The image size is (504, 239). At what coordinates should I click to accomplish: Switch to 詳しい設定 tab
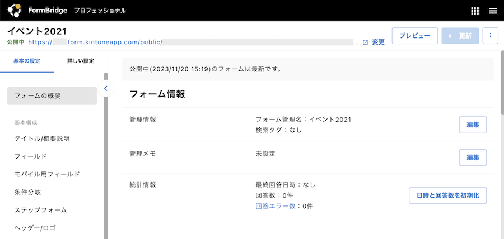click(81, 61)
